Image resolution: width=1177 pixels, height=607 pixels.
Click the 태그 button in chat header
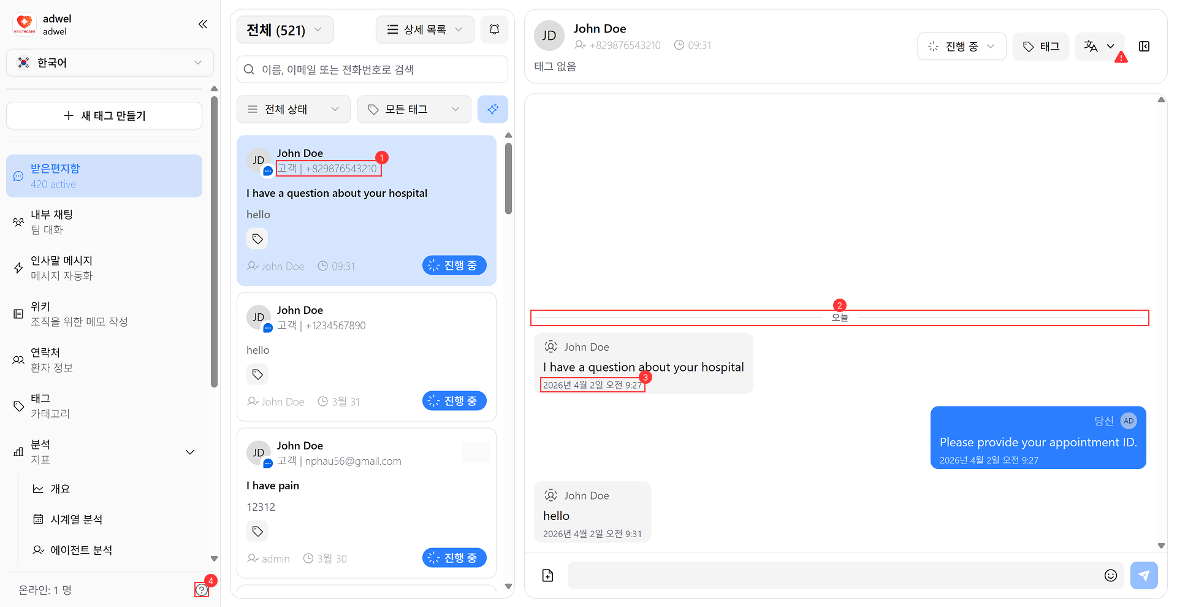(1040, 47)
